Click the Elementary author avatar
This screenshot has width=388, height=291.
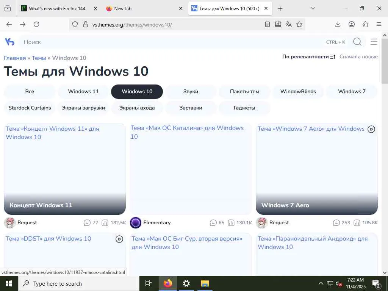[136, 223]
